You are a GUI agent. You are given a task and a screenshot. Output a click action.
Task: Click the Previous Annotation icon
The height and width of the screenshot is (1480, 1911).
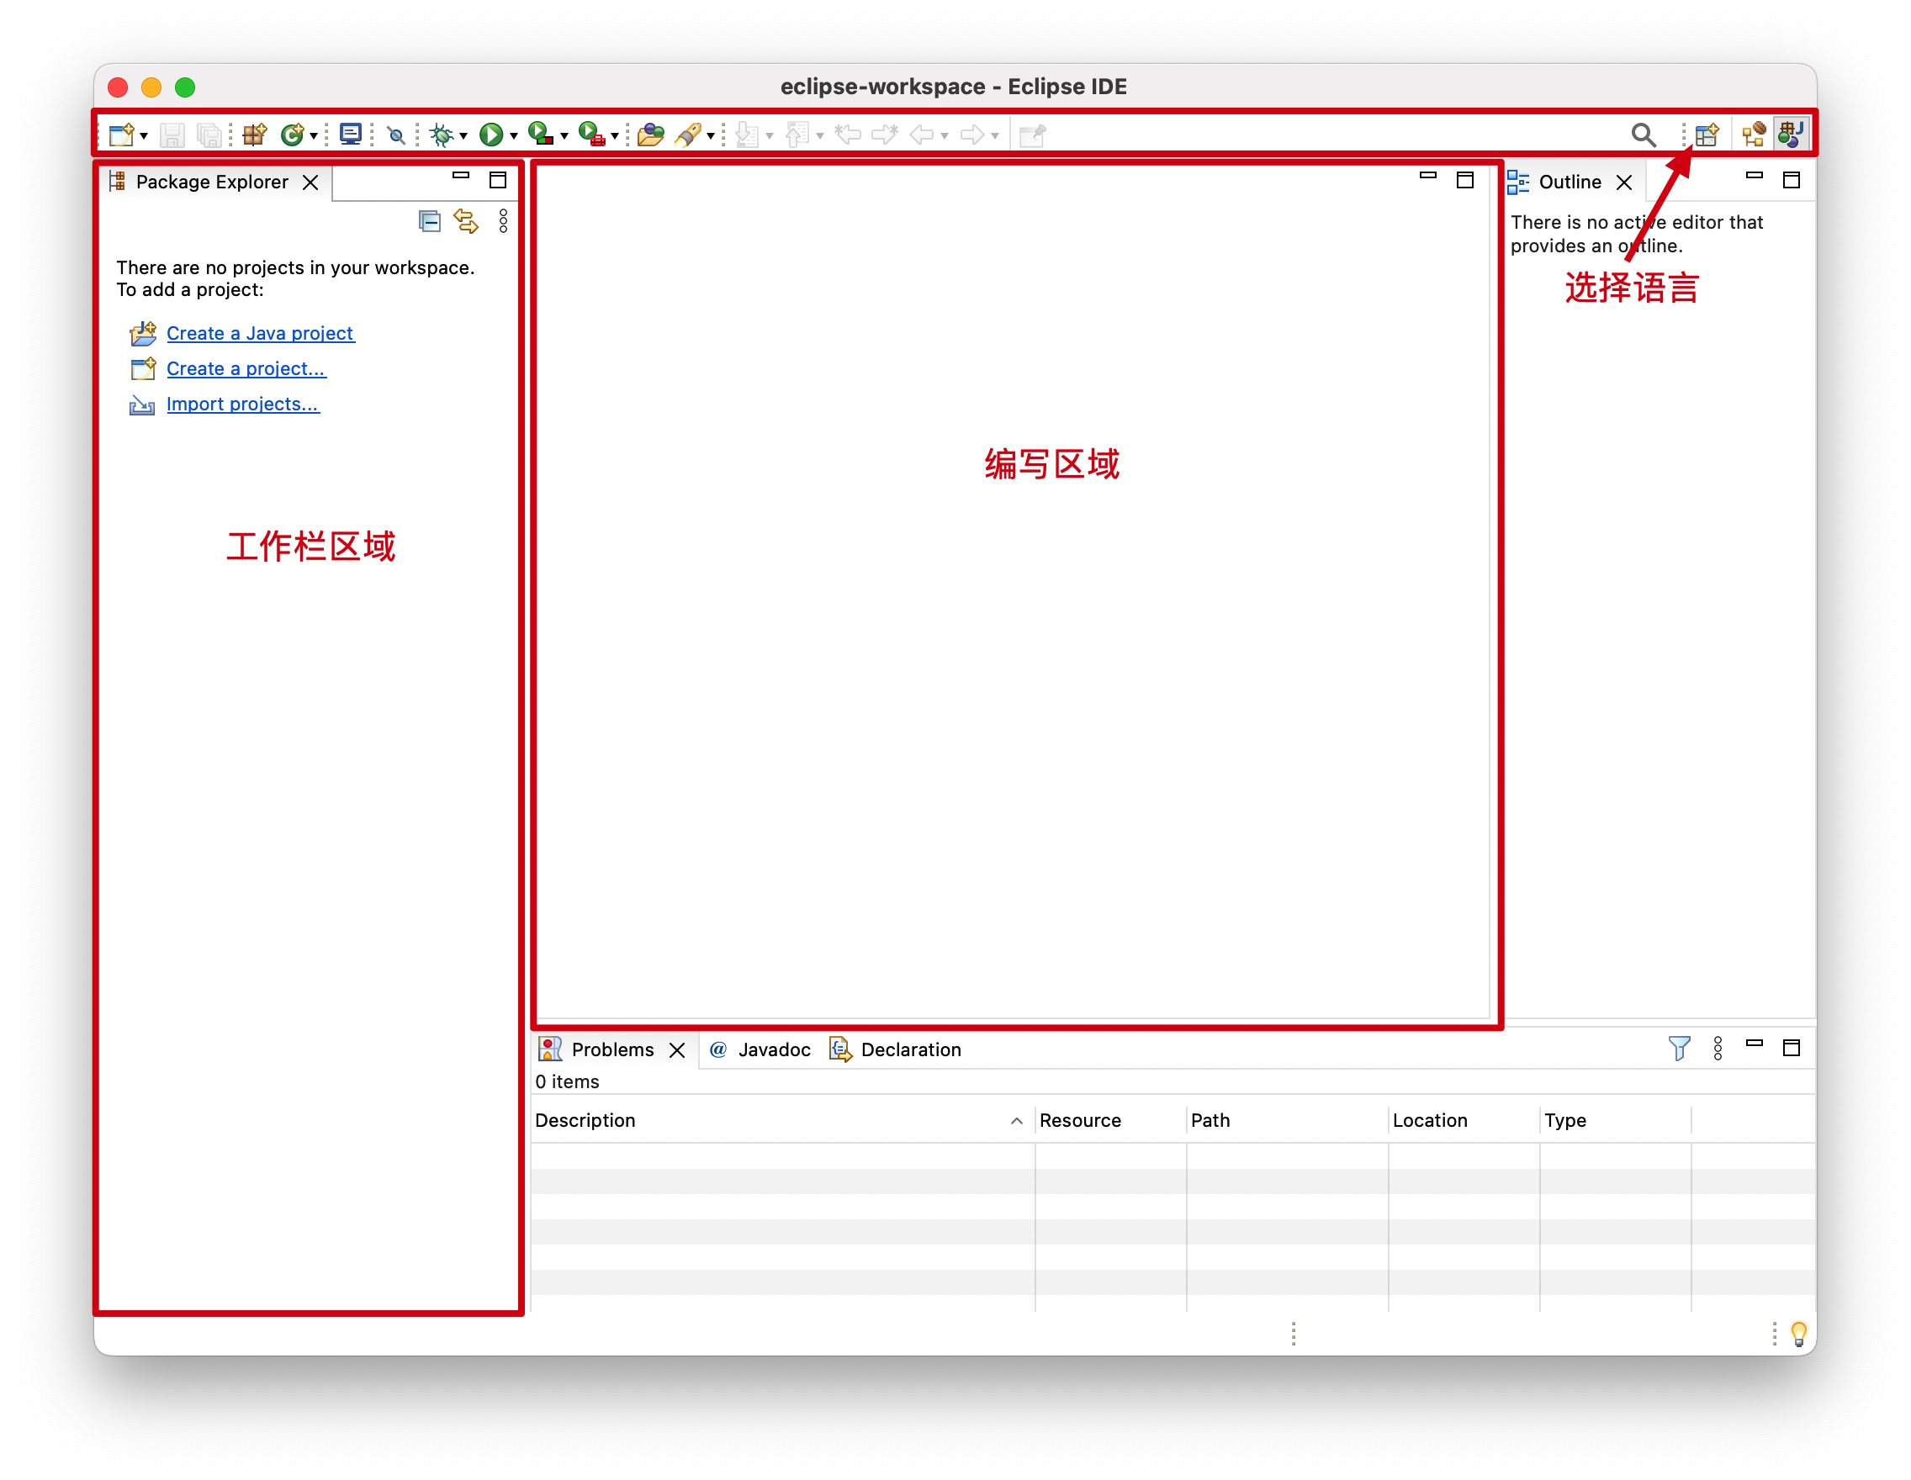[x=797, y=135]
